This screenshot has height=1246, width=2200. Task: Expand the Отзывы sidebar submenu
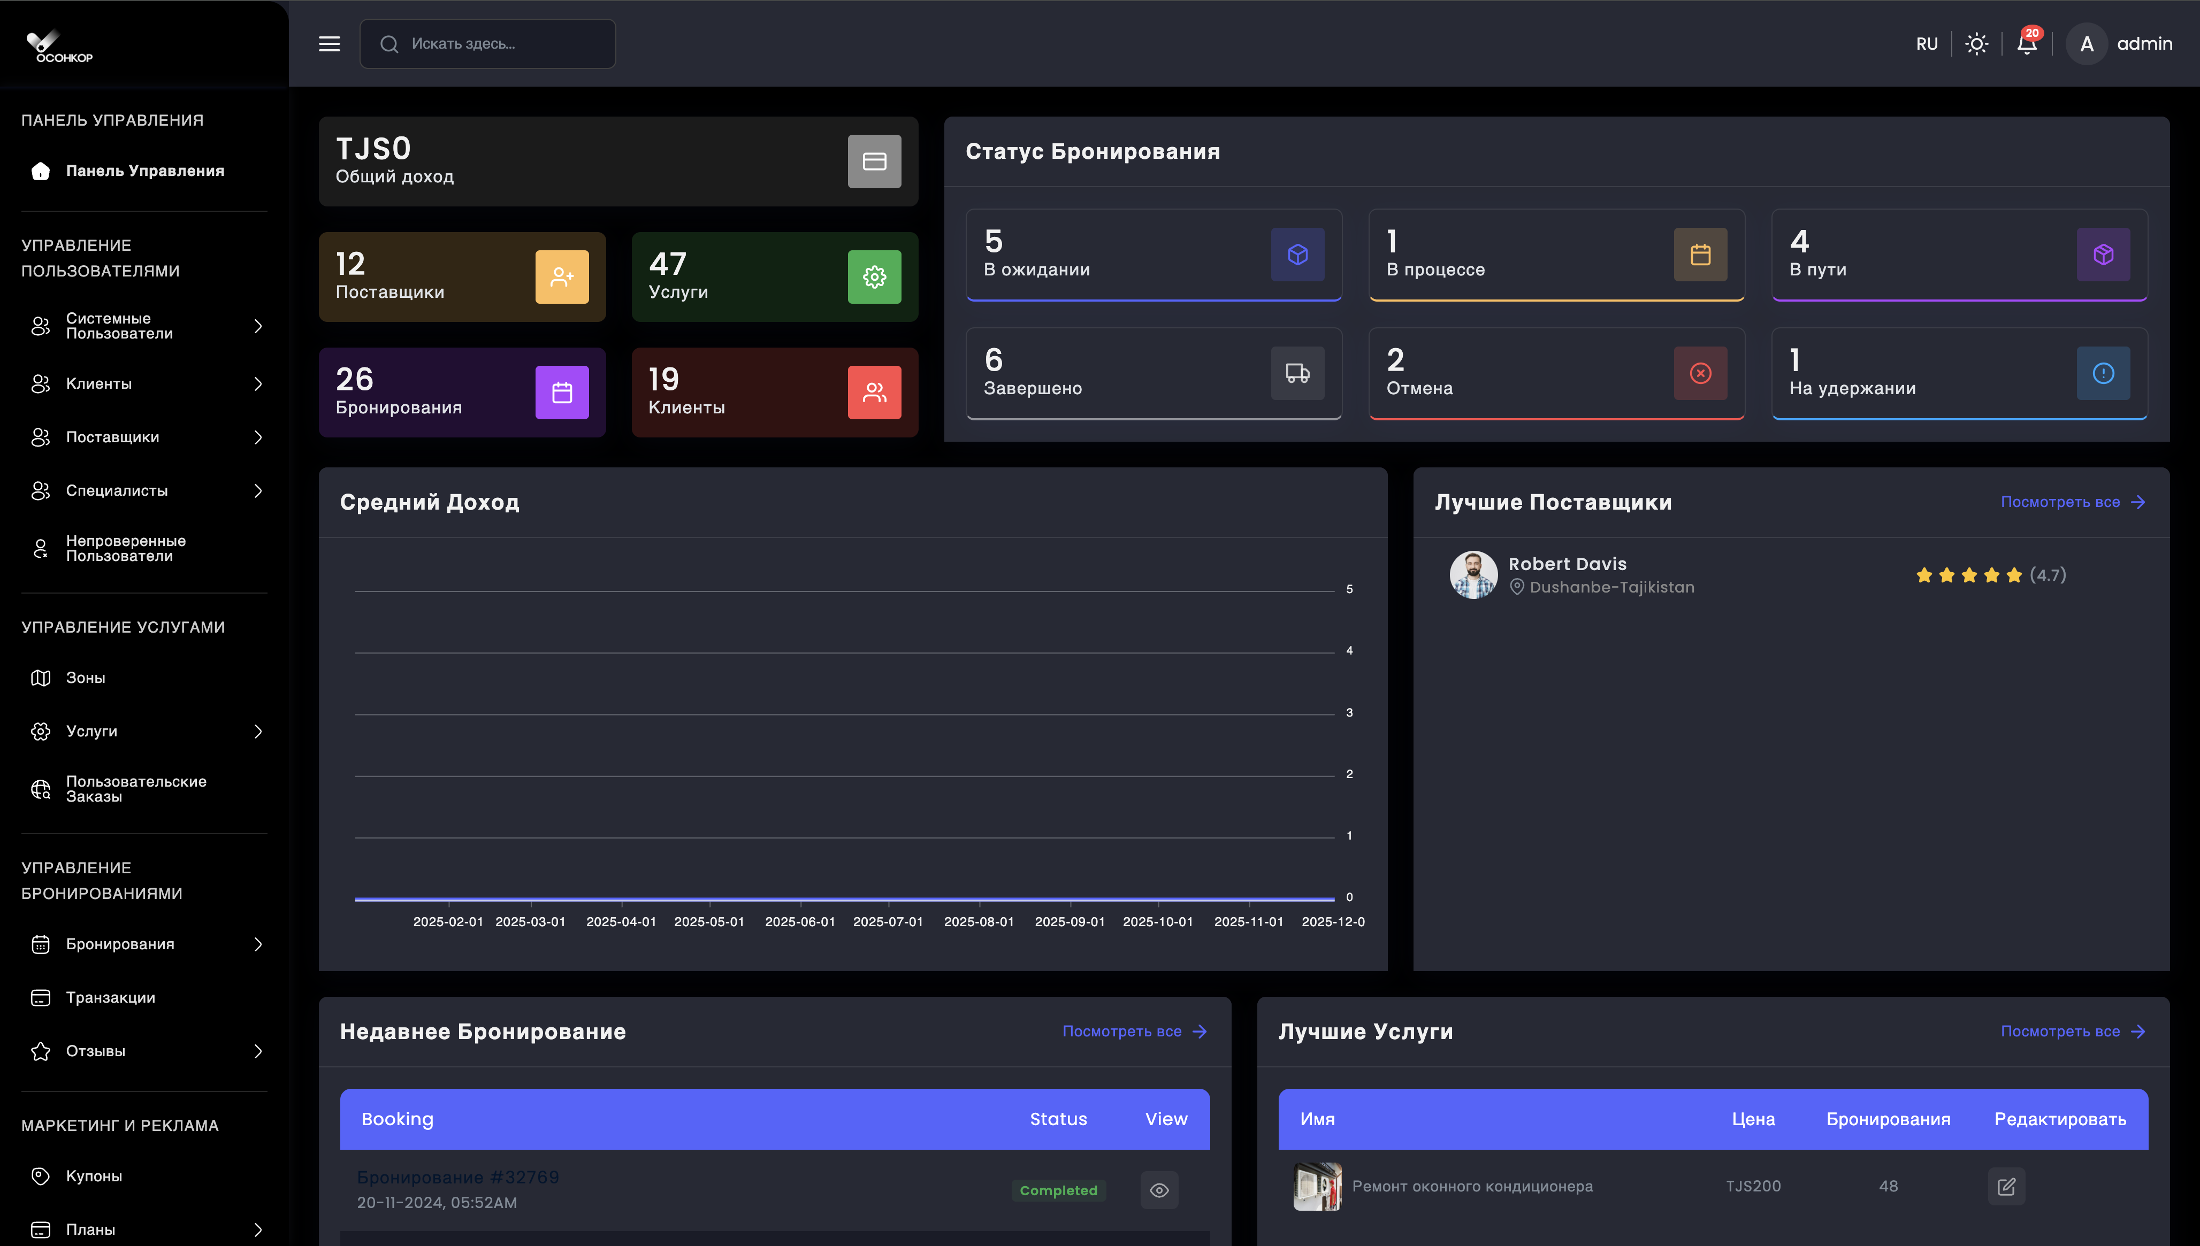(144, 1051)
